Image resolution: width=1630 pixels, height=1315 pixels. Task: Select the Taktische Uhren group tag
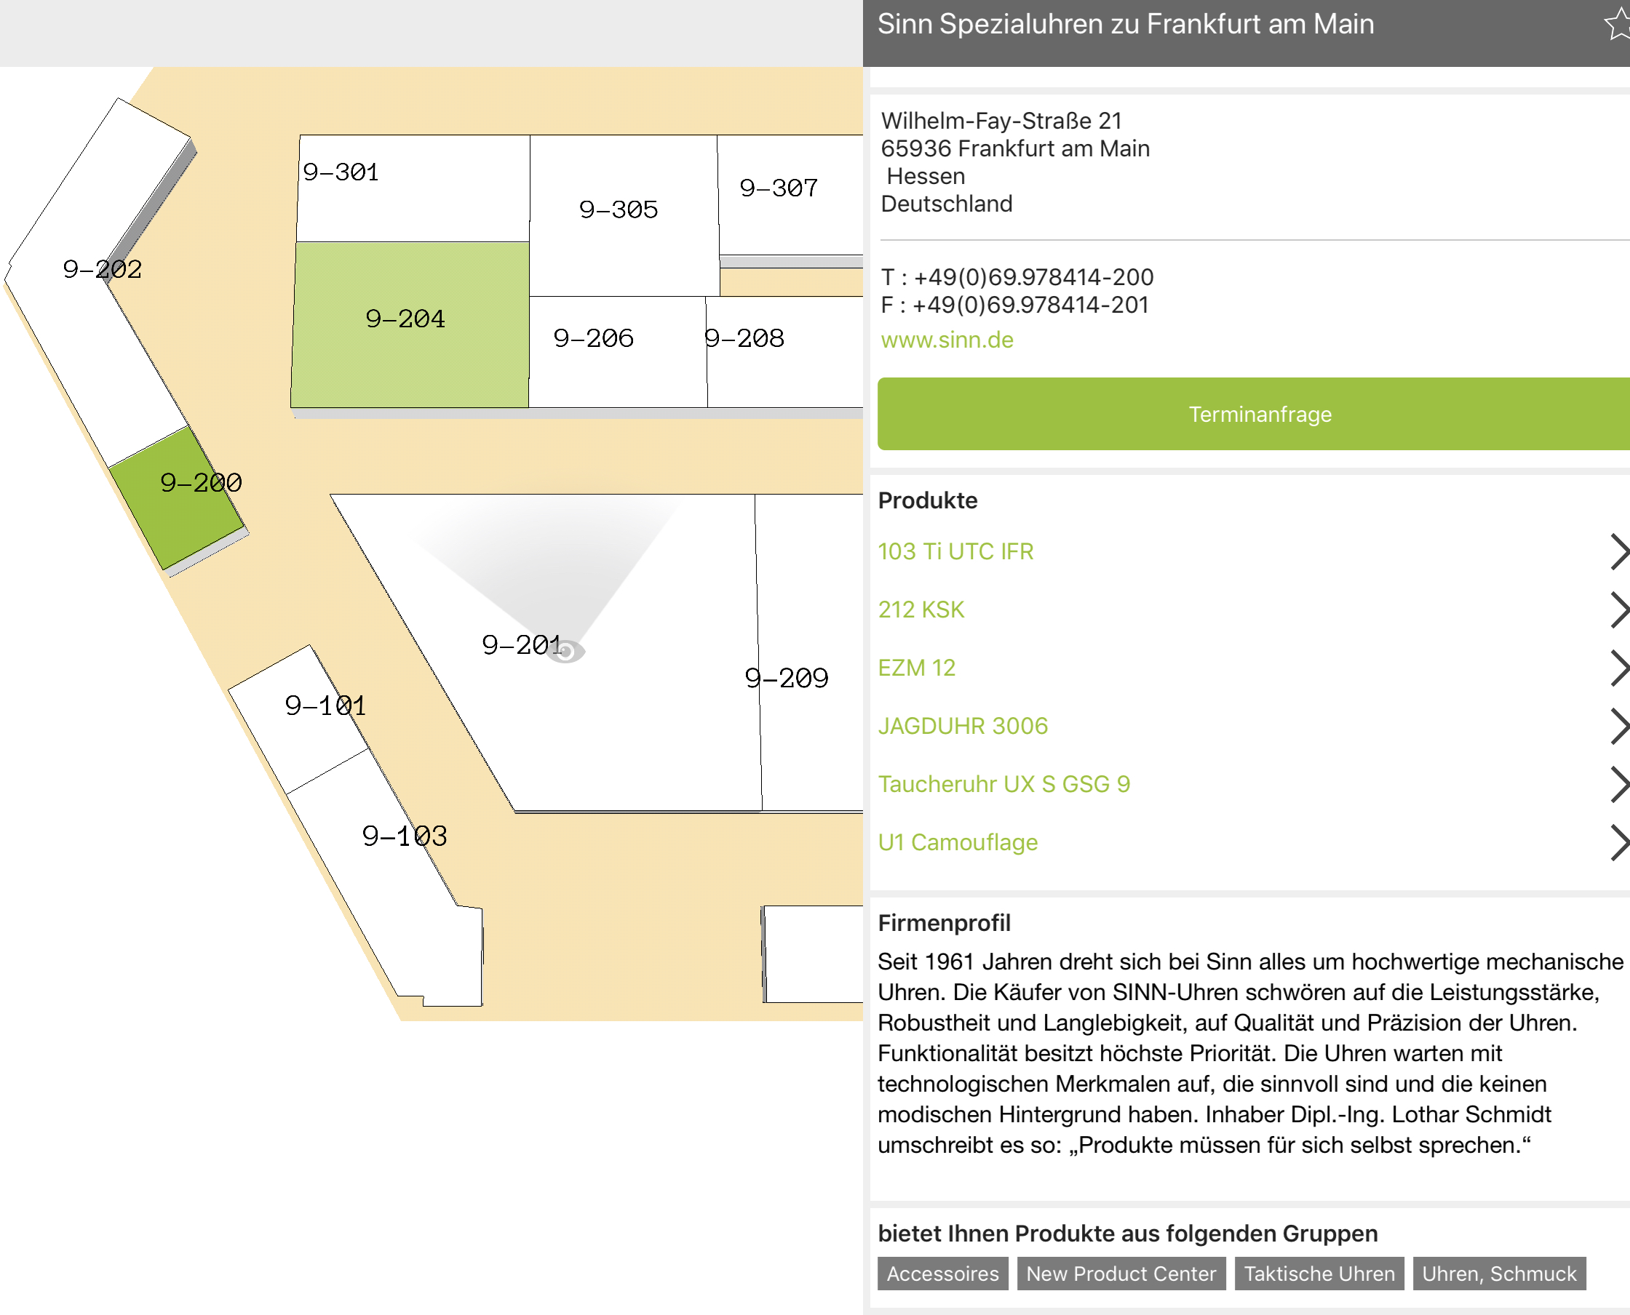[1319, 1274]
